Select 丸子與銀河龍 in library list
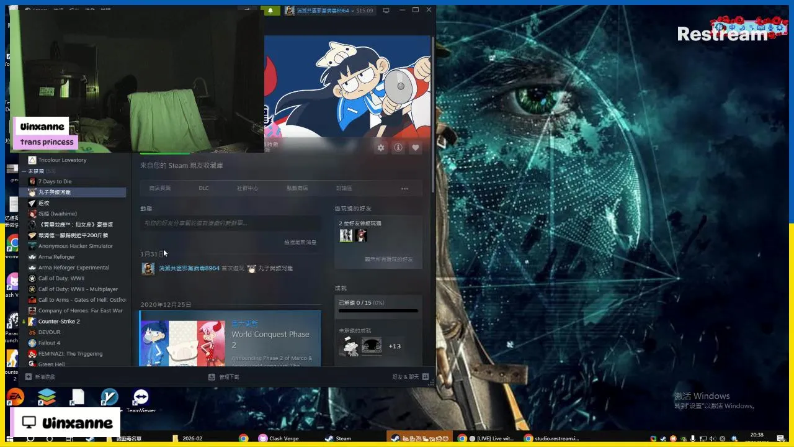Viewport: 794px width, 447px height. pyautogui.click(x=73, y=192)
